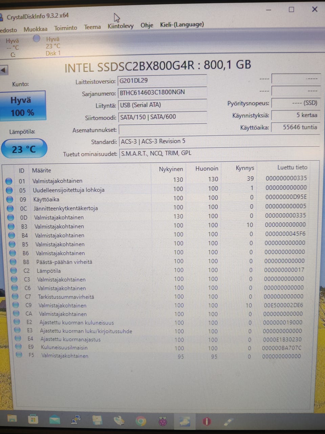Click the status circle for attribute E2
Screen dimensions: 325x434
point(17,322)
